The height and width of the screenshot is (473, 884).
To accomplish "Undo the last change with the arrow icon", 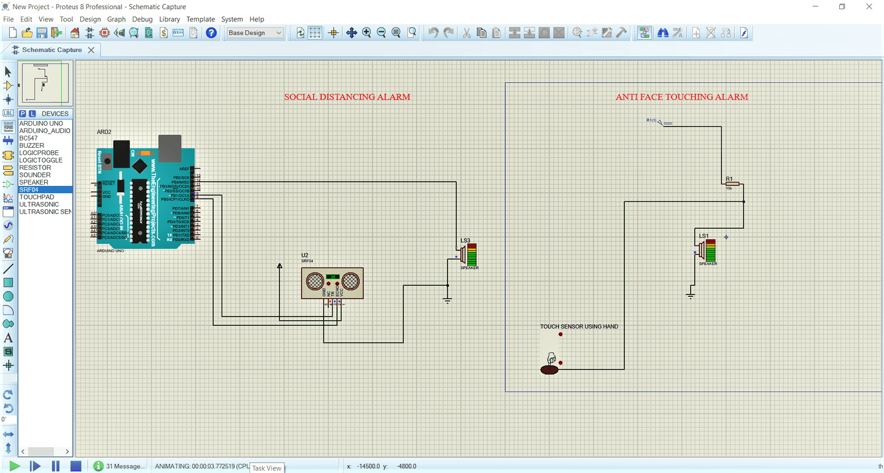I will (433, 33).
